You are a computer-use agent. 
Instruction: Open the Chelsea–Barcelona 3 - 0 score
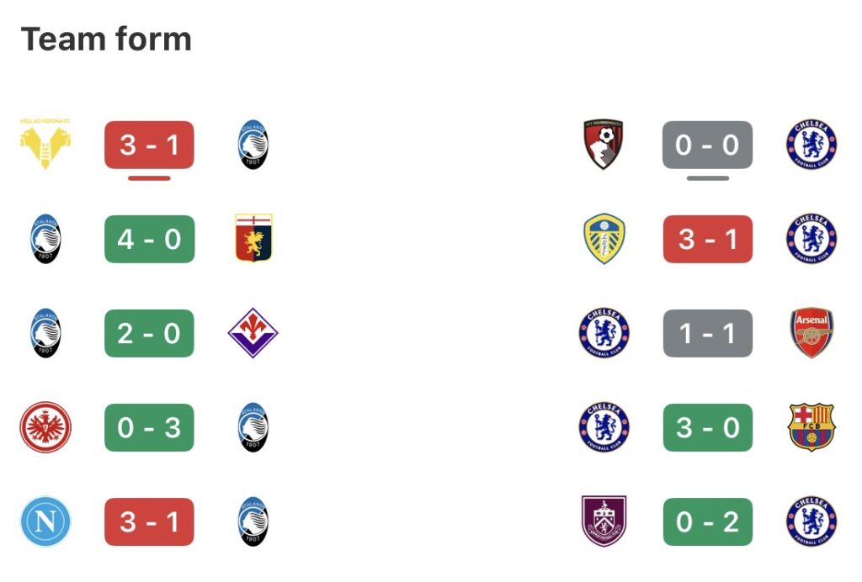pos(707,427)
